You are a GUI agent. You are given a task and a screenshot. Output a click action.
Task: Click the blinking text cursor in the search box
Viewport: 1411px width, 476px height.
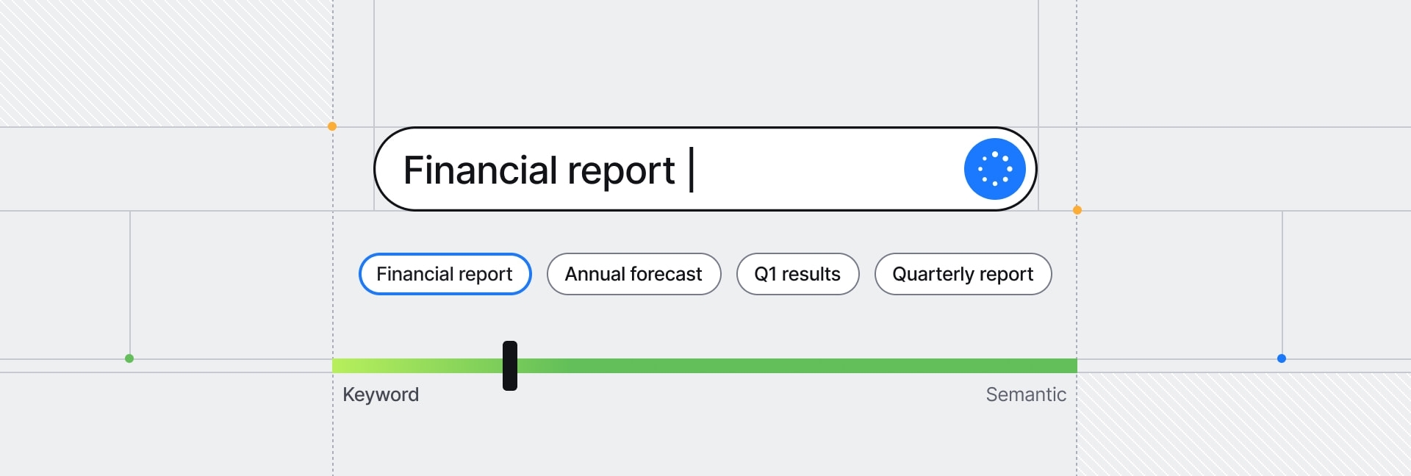point(692,170)
